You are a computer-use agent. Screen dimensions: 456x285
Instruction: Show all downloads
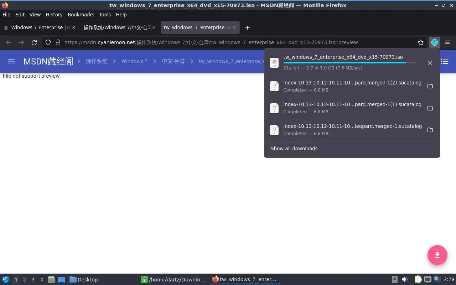tap(294, 149)
